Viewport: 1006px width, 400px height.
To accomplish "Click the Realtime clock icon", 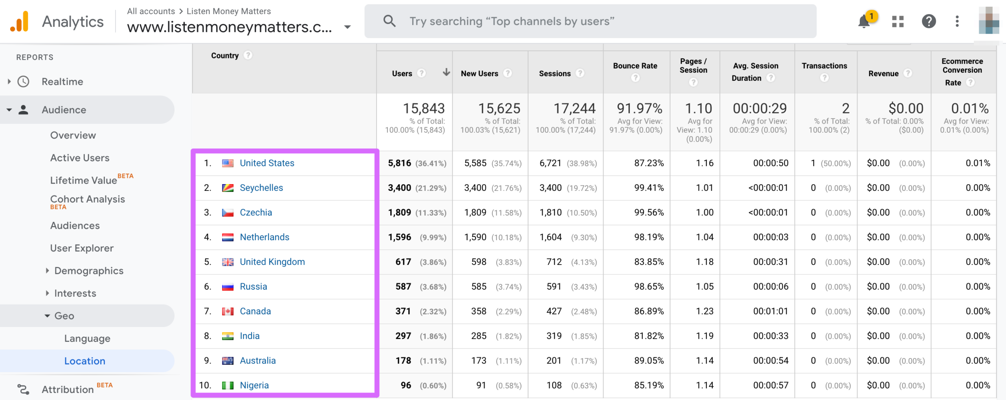I will pos(24,82).
